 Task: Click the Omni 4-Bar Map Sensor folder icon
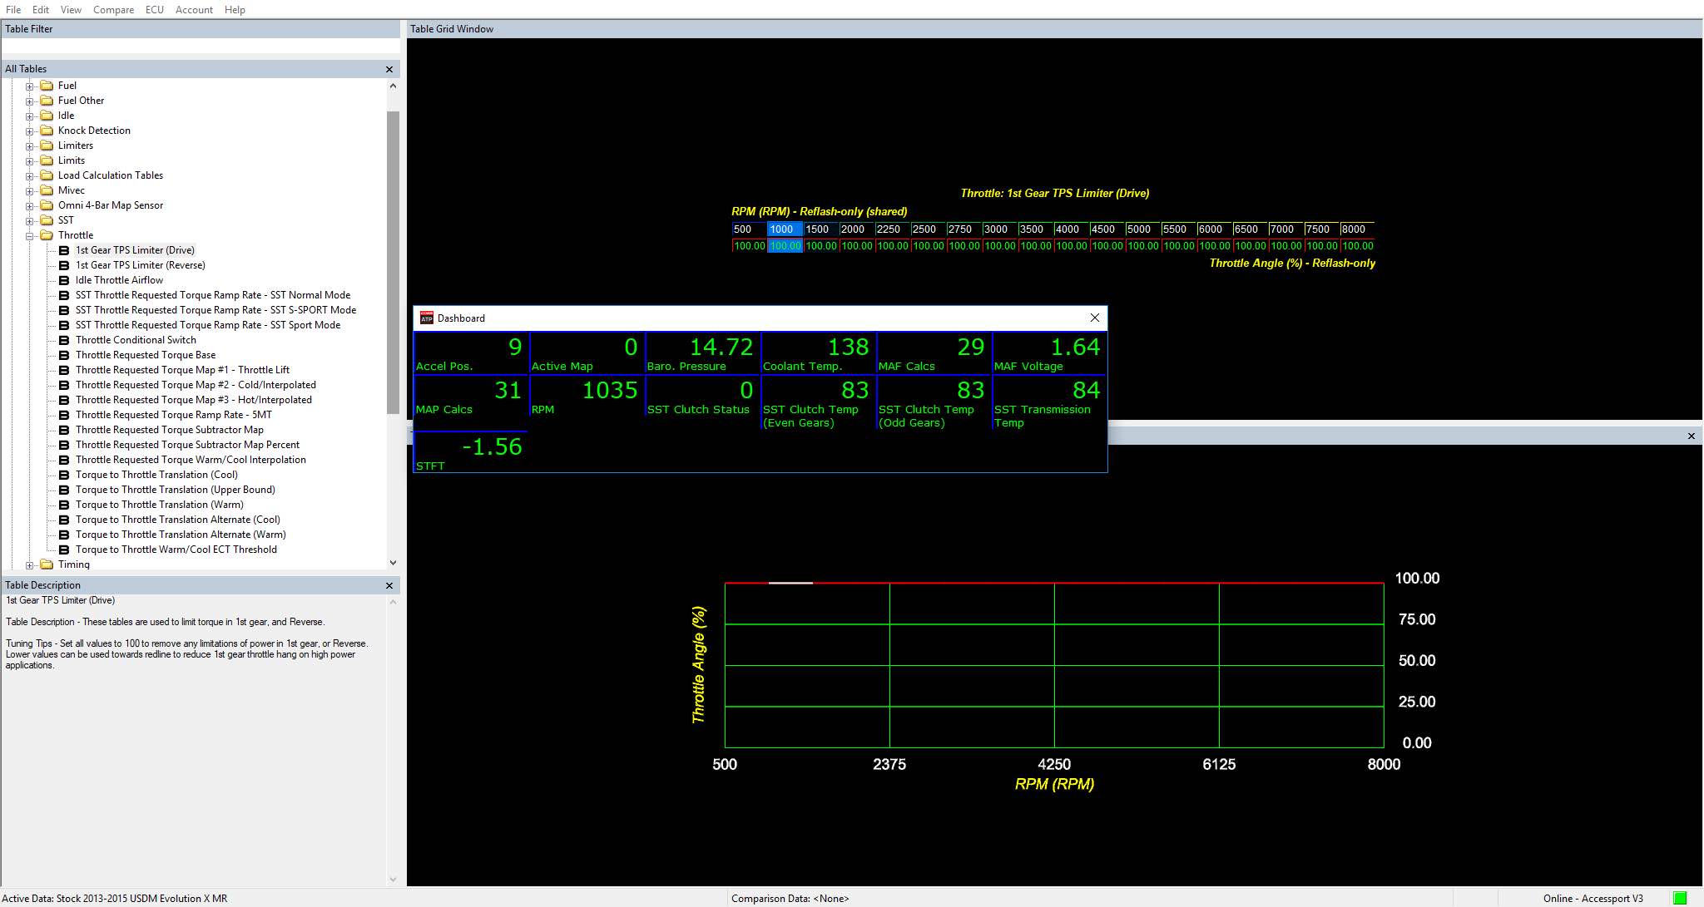click(x=47, y=205)
